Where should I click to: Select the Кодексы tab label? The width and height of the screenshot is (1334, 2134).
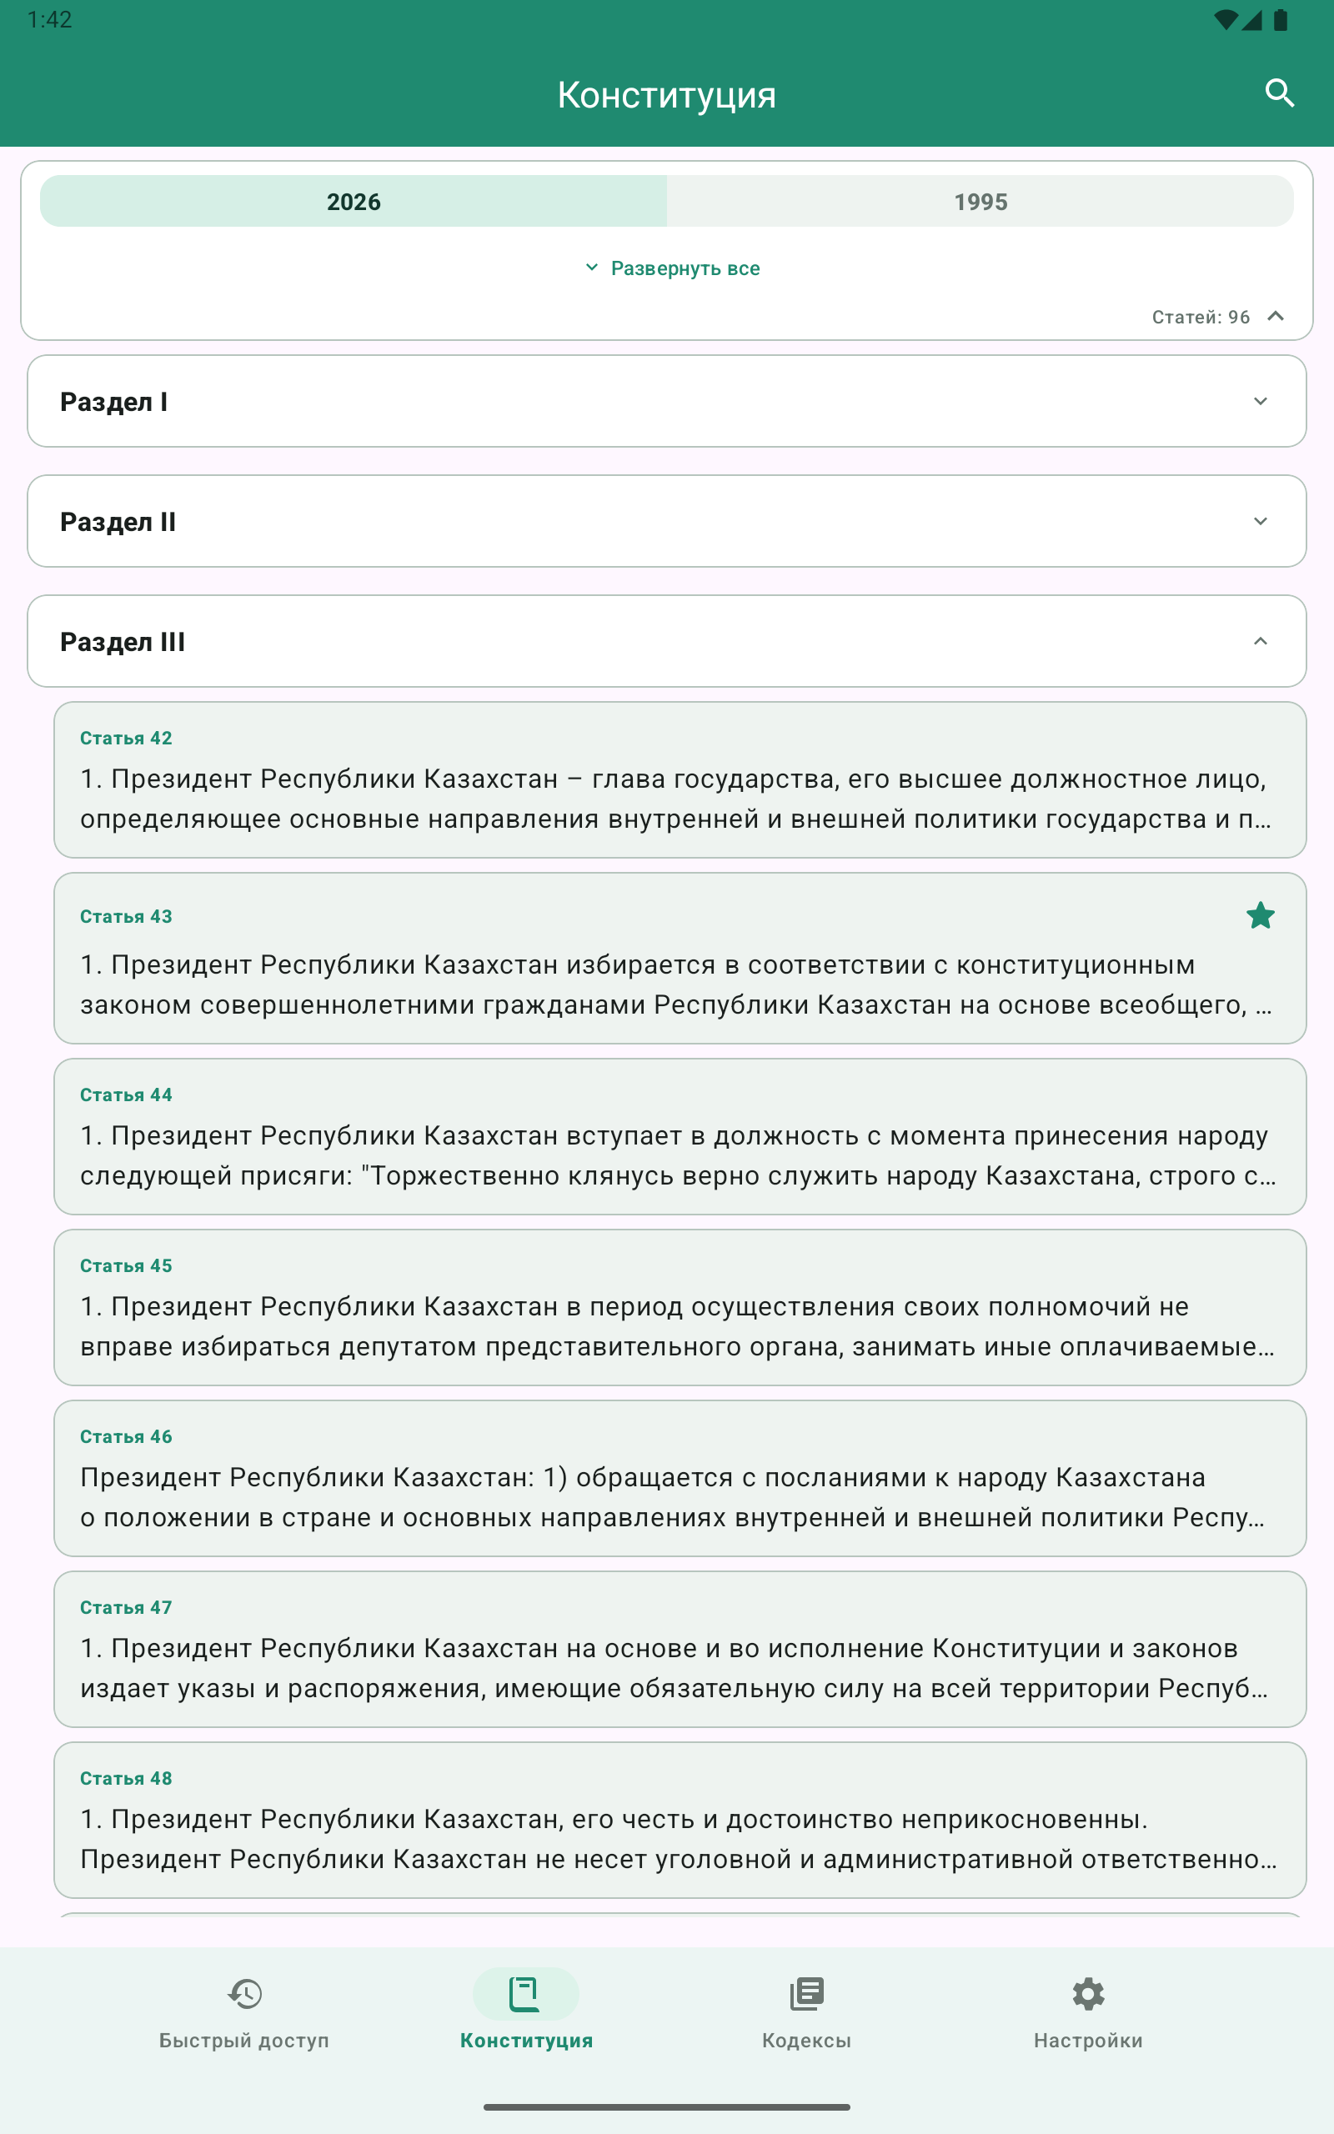point(806,2040)
